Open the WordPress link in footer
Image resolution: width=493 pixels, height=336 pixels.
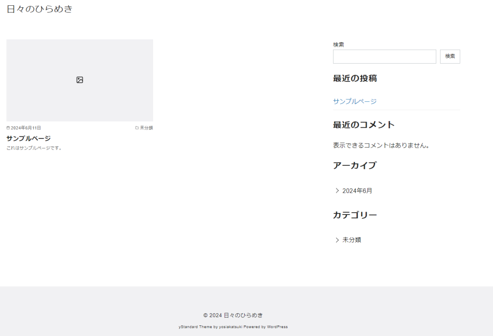pyautogui.click(x=277, y=327)
